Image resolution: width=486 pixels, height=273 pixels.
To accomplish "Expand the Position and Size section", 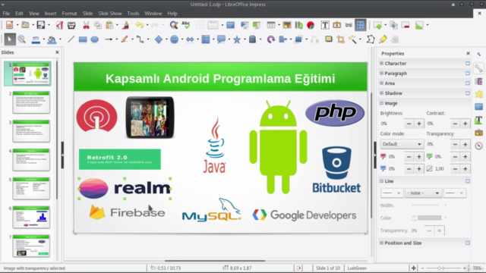I will pyautogui.click(x=381, y=243).
